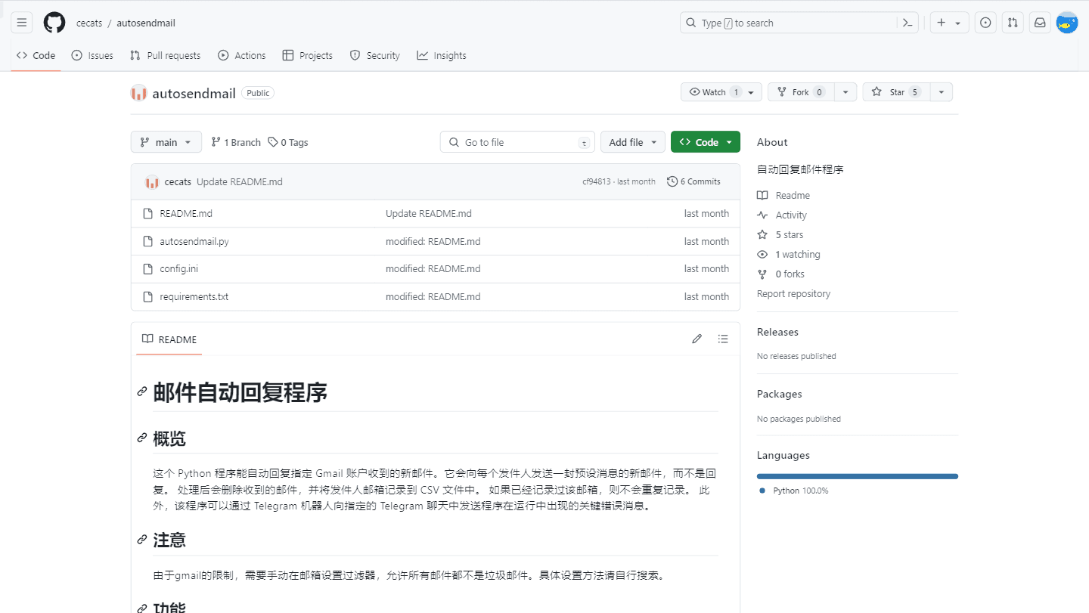
Task: Go to GitHub home via Octocat logo
Action: coord(54,23)
